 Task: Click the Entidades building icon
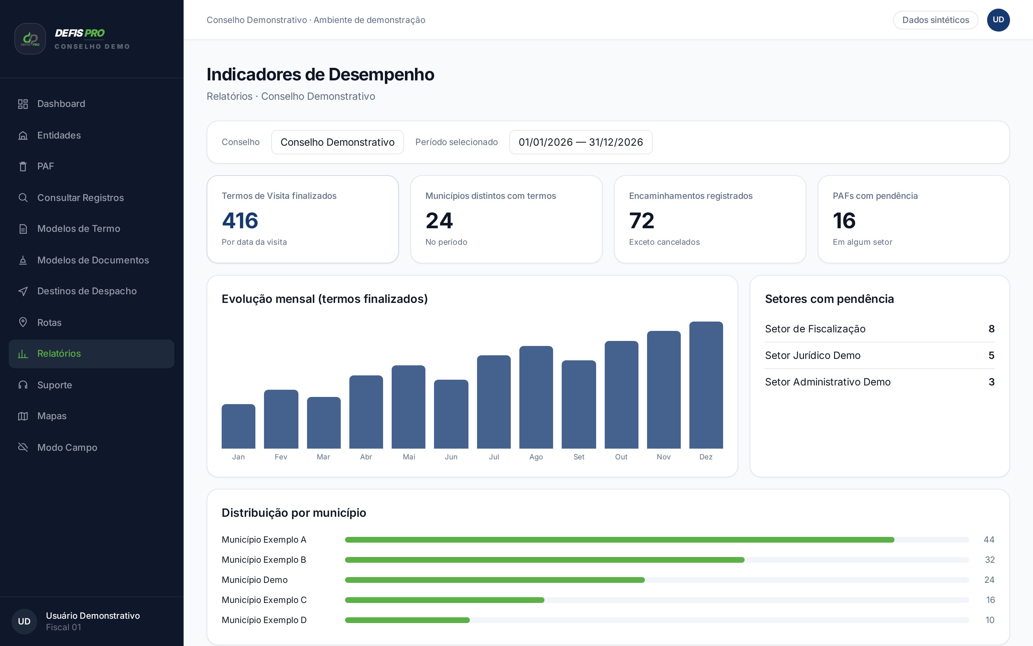click(x=23, y=135)
